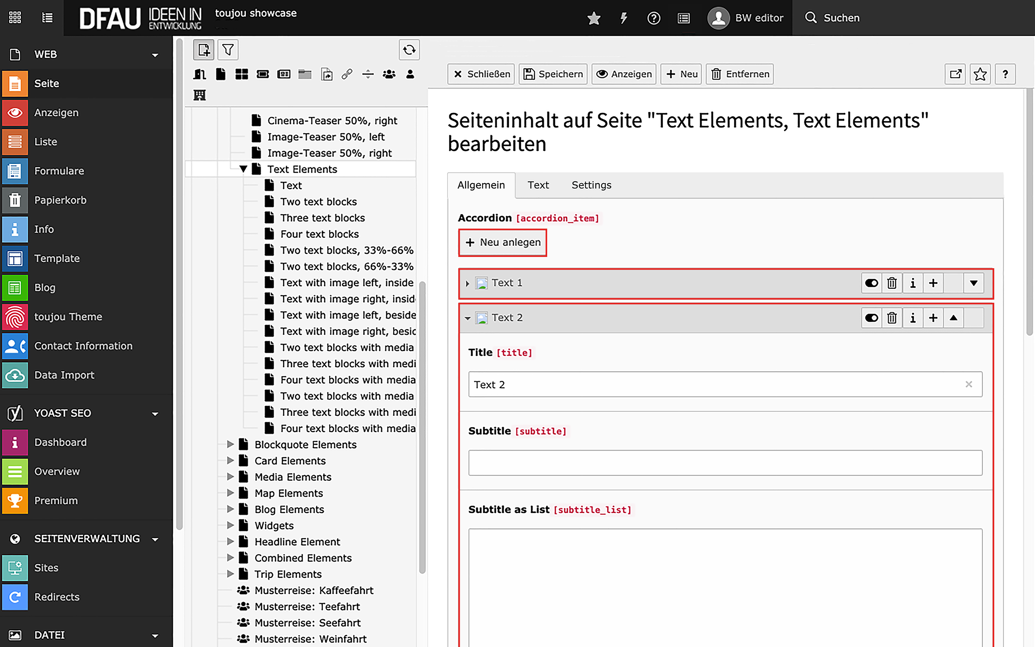Open the help question mark icon in top bar
Screen dimensions: 1035x647
pos(654,18)
